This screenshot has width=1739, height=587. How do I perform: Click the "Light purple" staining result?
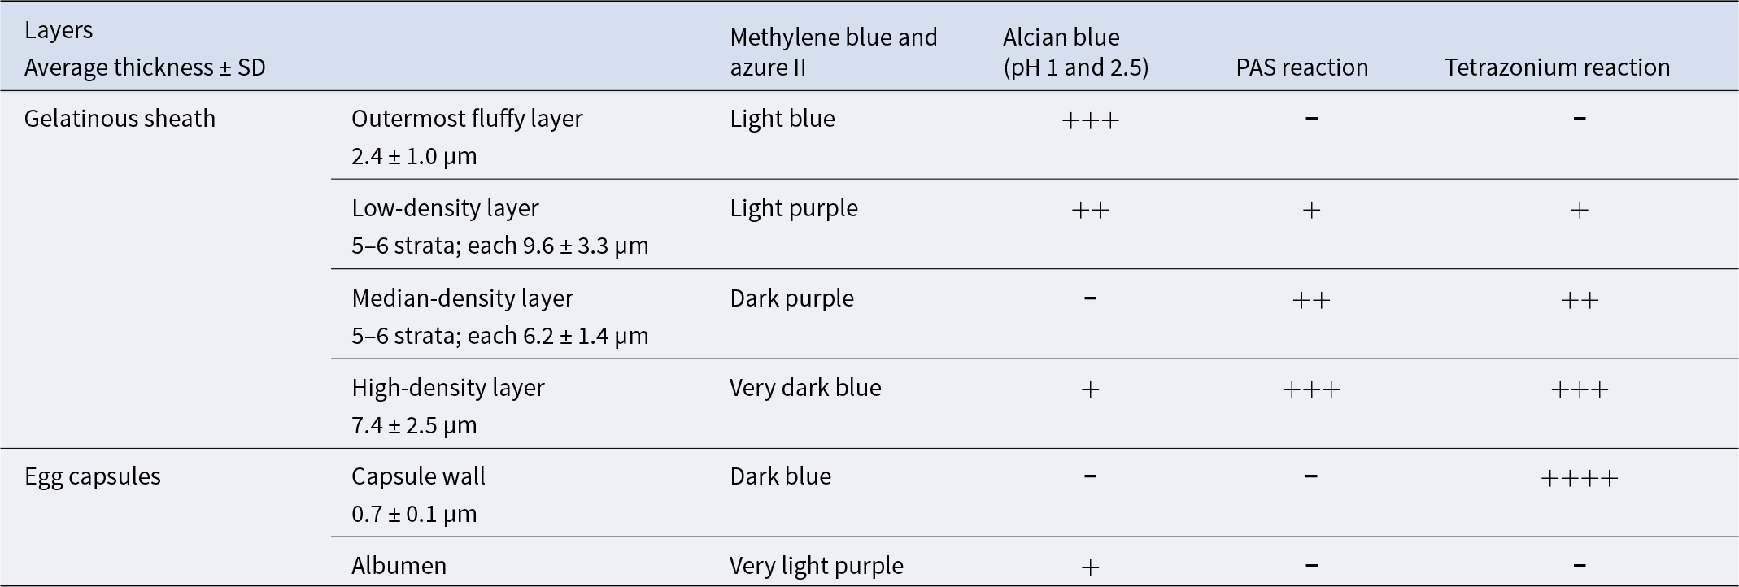(x=794, y=208)
